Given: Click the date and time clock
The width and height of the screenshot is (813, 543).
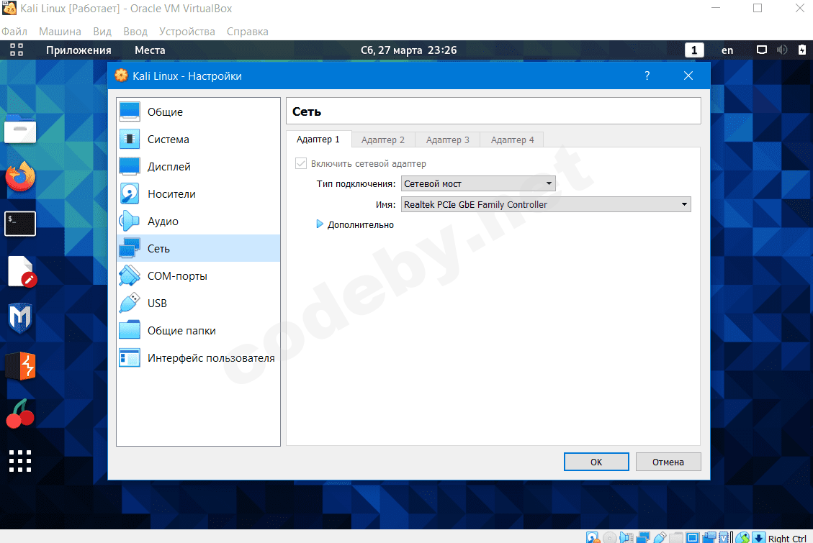Looking at the screenshot, I should coord(408,50).
